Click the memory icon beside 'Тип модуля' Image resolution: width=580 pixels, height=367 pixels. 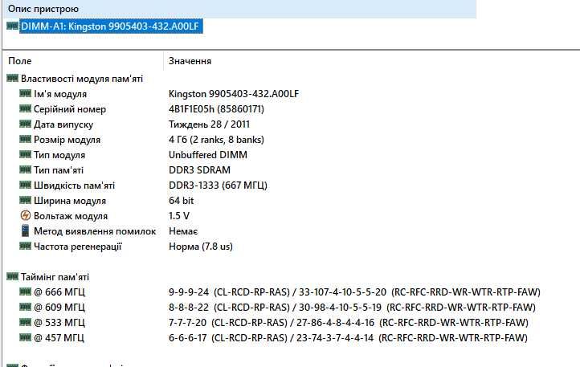coord(25,154)
